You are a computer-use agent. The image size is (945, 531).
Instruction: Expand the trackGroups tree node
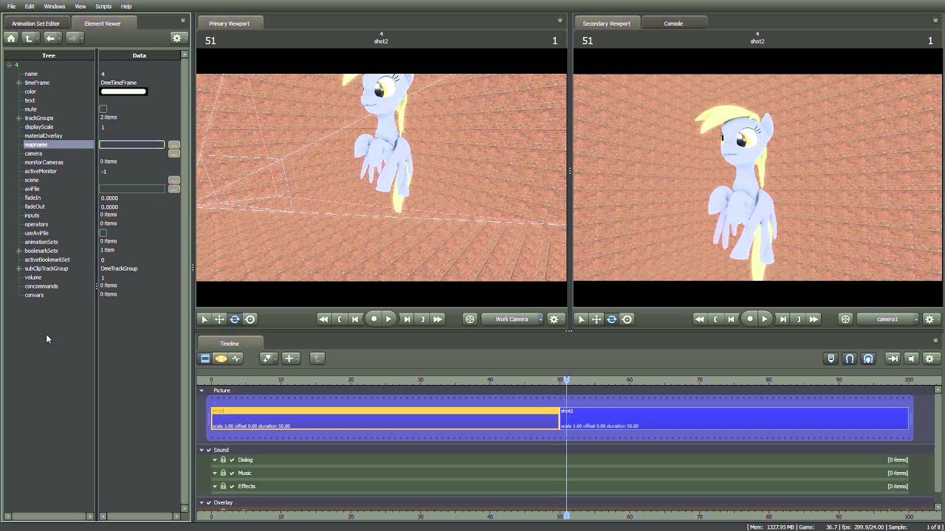click(18, 118)
